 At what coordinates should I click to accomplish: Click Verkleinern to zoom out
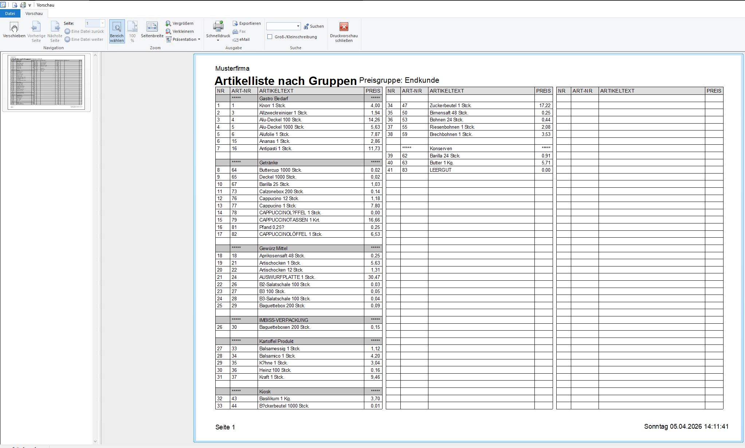click(180, 31)
